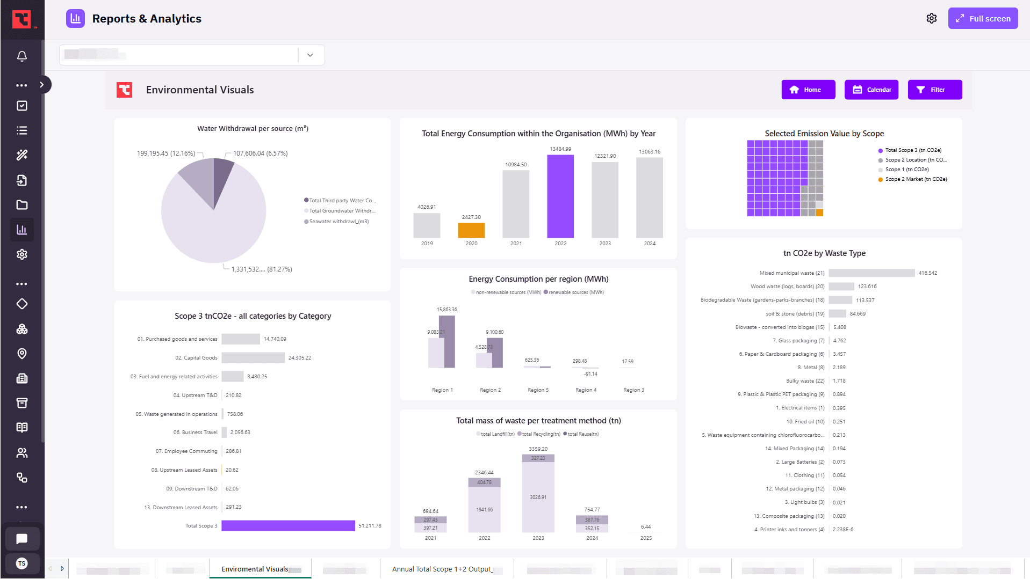Open the users icon in sidebar
Screen dimensions: 1030x579
pyautogui.click(x=22, y=453)
